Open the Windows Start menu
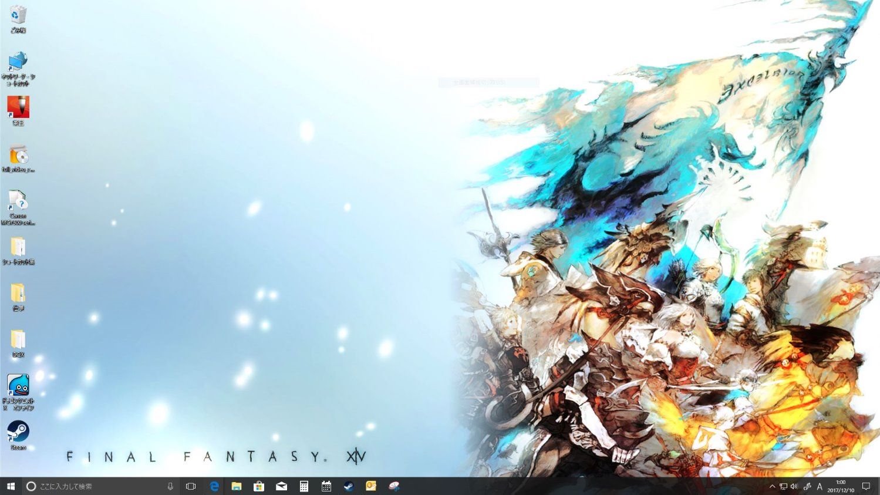This screenshot has height=495, width=880. pyautogui.click(x=10, y=486)
